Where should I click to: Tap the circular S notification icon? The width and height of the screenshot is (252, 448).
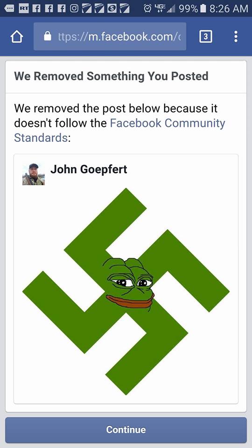[112, 9]
